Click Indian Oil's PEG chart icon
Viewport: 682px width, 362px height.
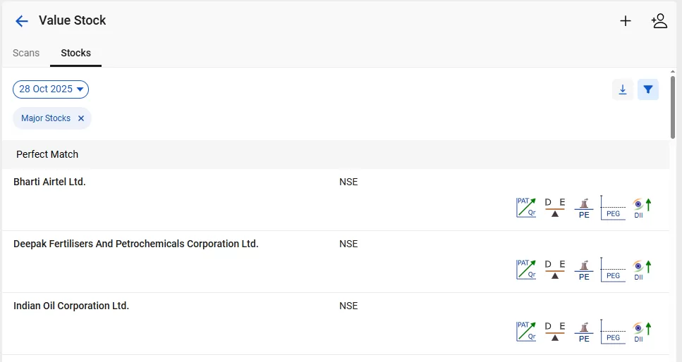[x=613, y=332]
